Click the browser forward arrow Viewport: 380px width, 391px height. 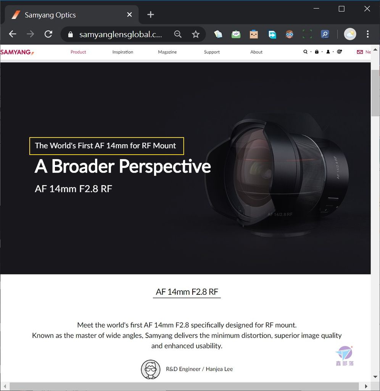(x=31, y=34)
